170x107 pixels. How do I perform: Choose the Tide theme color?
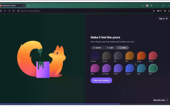pos(142,68)
